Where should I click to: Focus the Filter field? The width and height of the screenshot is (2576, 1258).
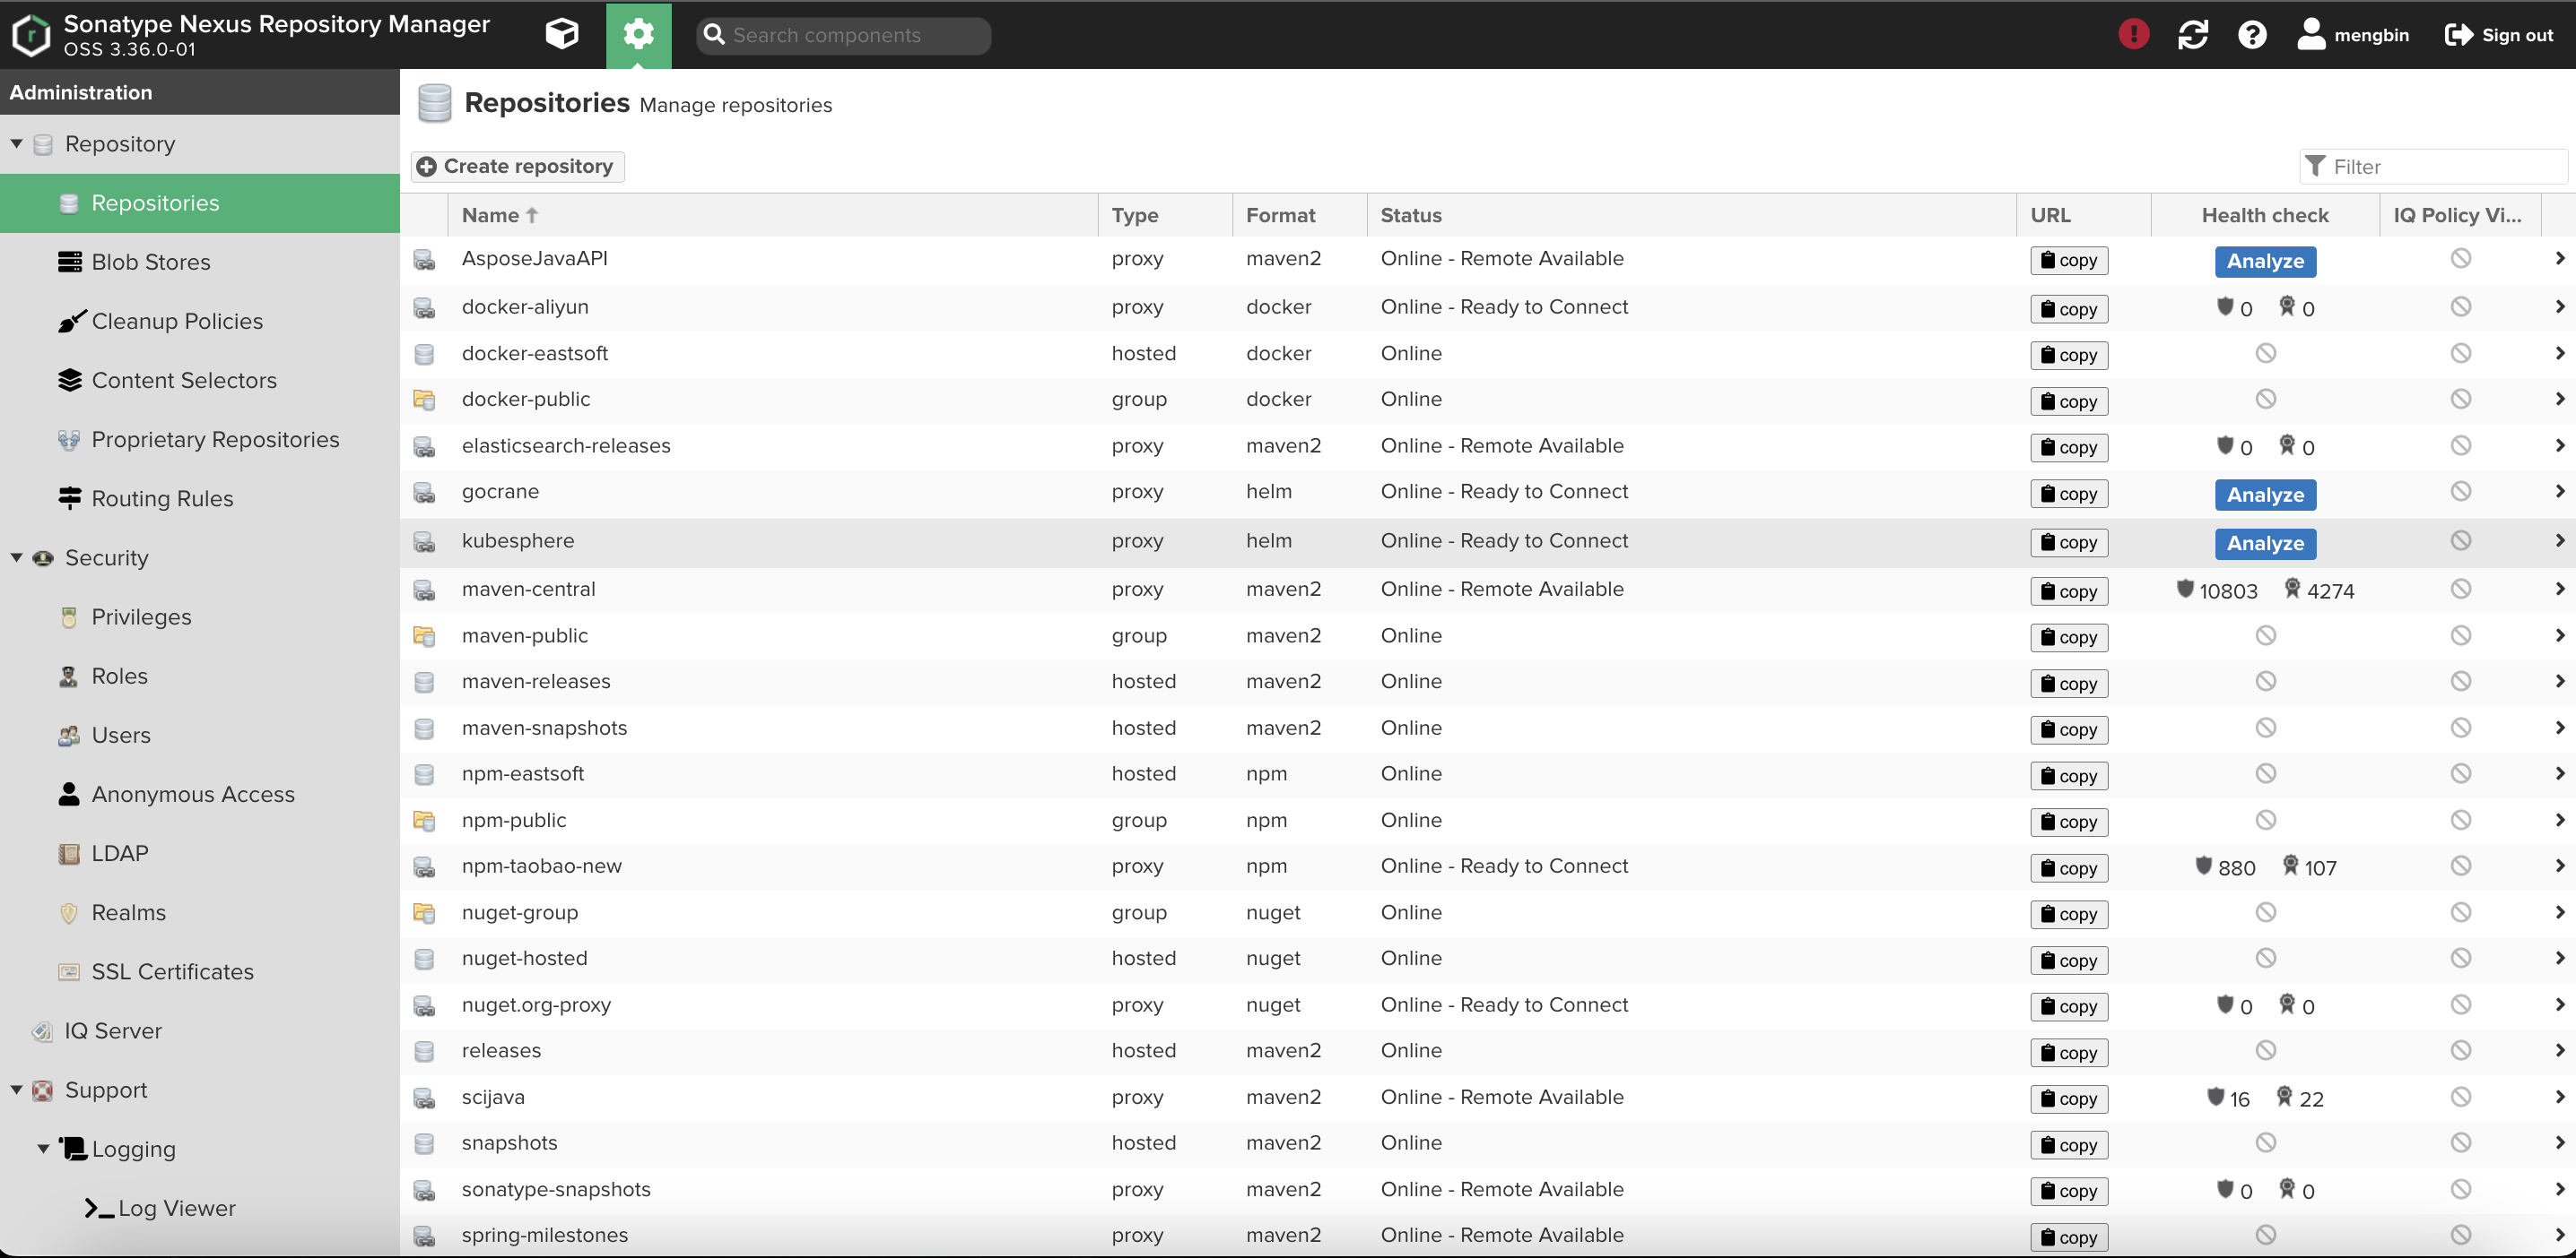coord(2433,167)
